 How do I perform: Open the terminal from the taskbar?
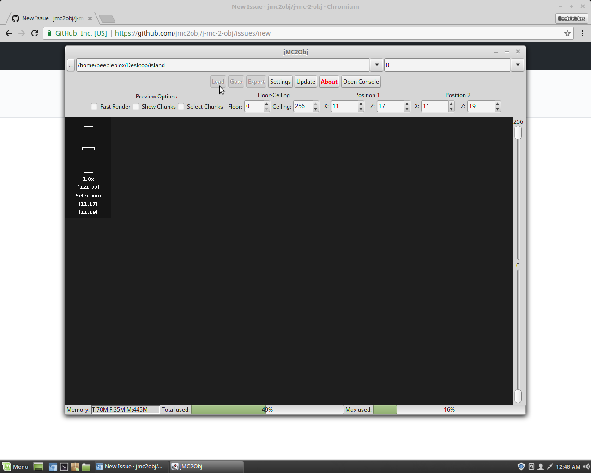coord(64,467)
